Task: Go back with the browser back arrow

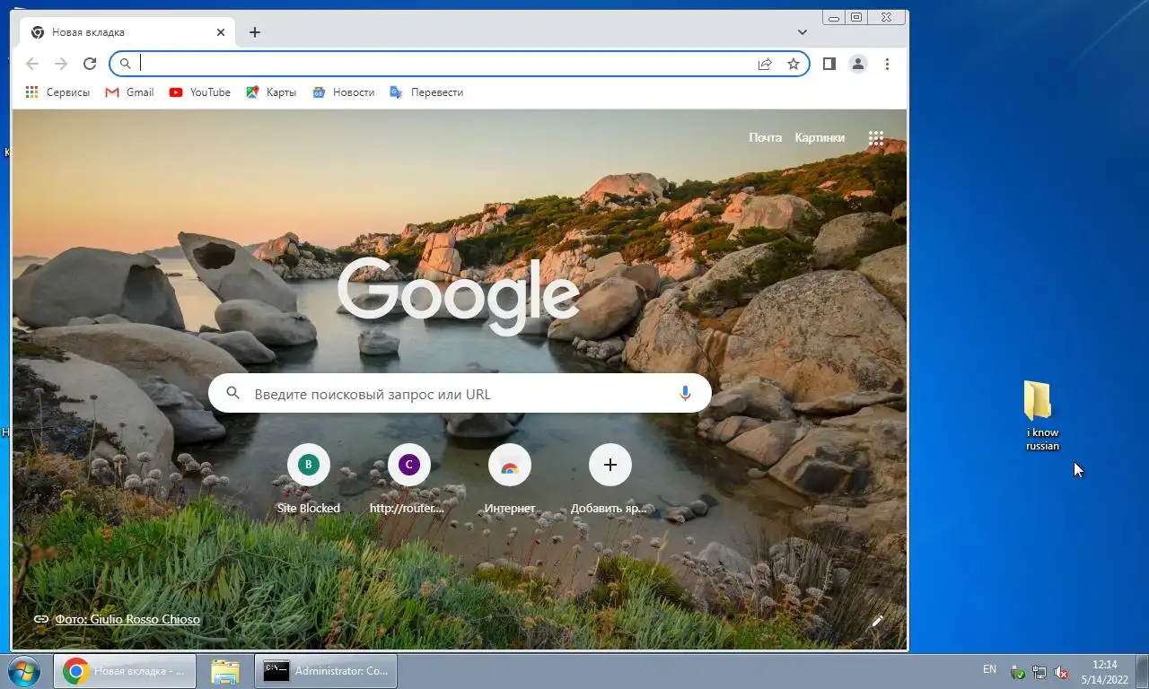Action: (32, 64)
